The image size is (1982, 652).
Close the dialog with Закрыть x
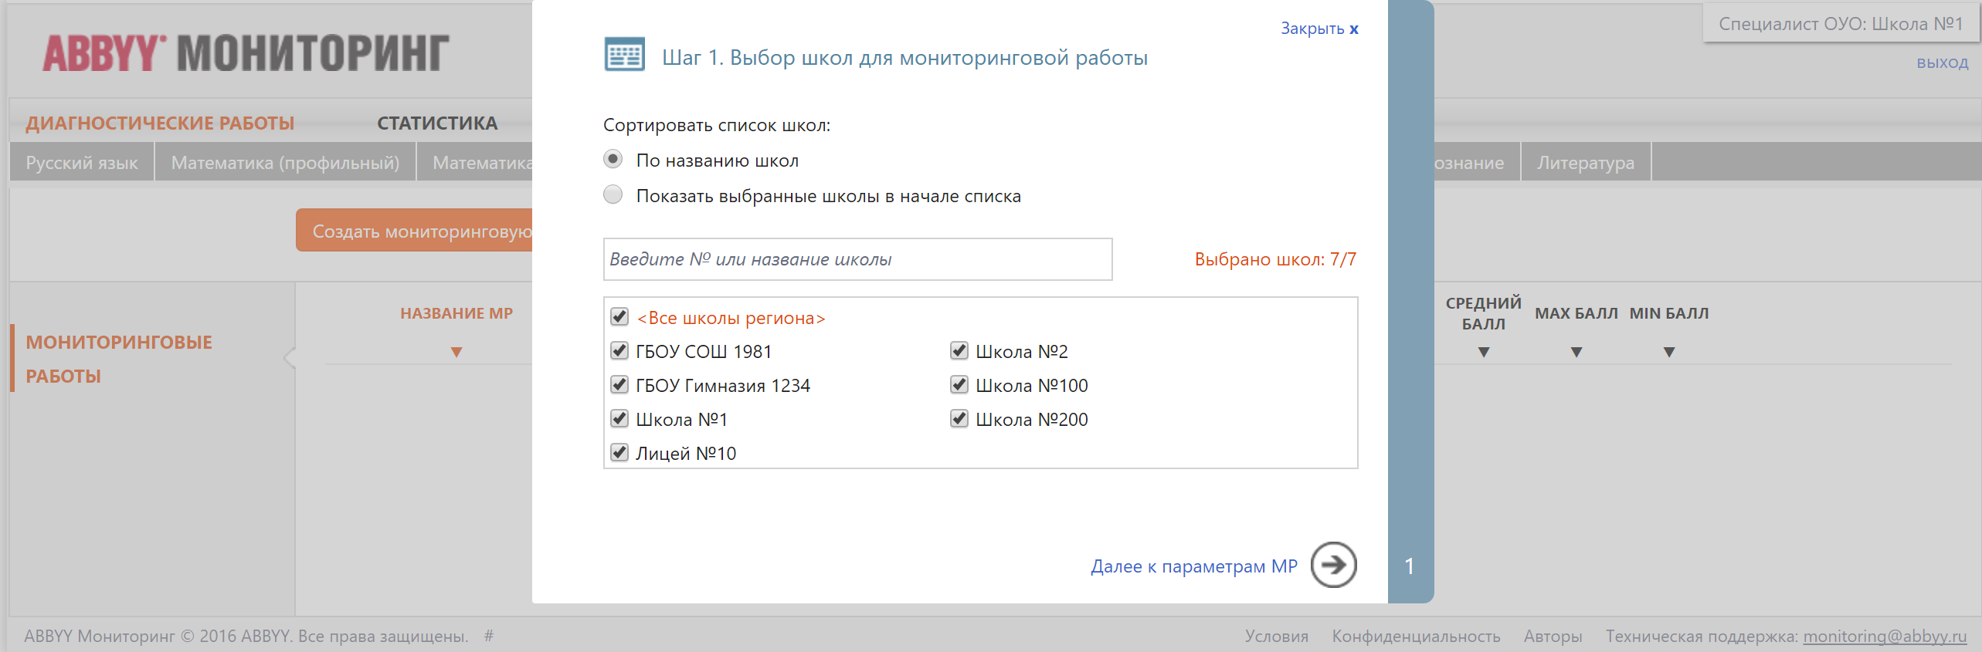(1319, 29)
